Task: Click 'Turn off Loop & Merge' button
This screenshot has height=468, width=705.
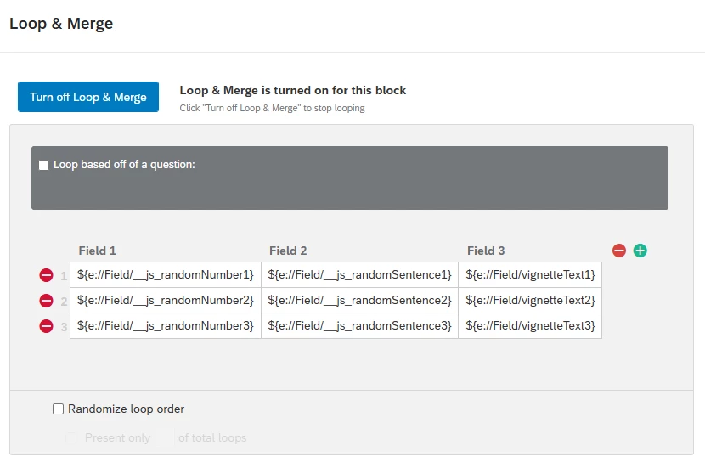Action: click(88, 97)
